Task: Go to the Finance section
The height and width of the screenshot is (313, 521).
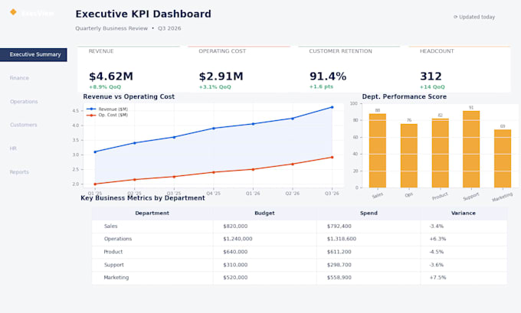Action: click(x=19, y=78)
